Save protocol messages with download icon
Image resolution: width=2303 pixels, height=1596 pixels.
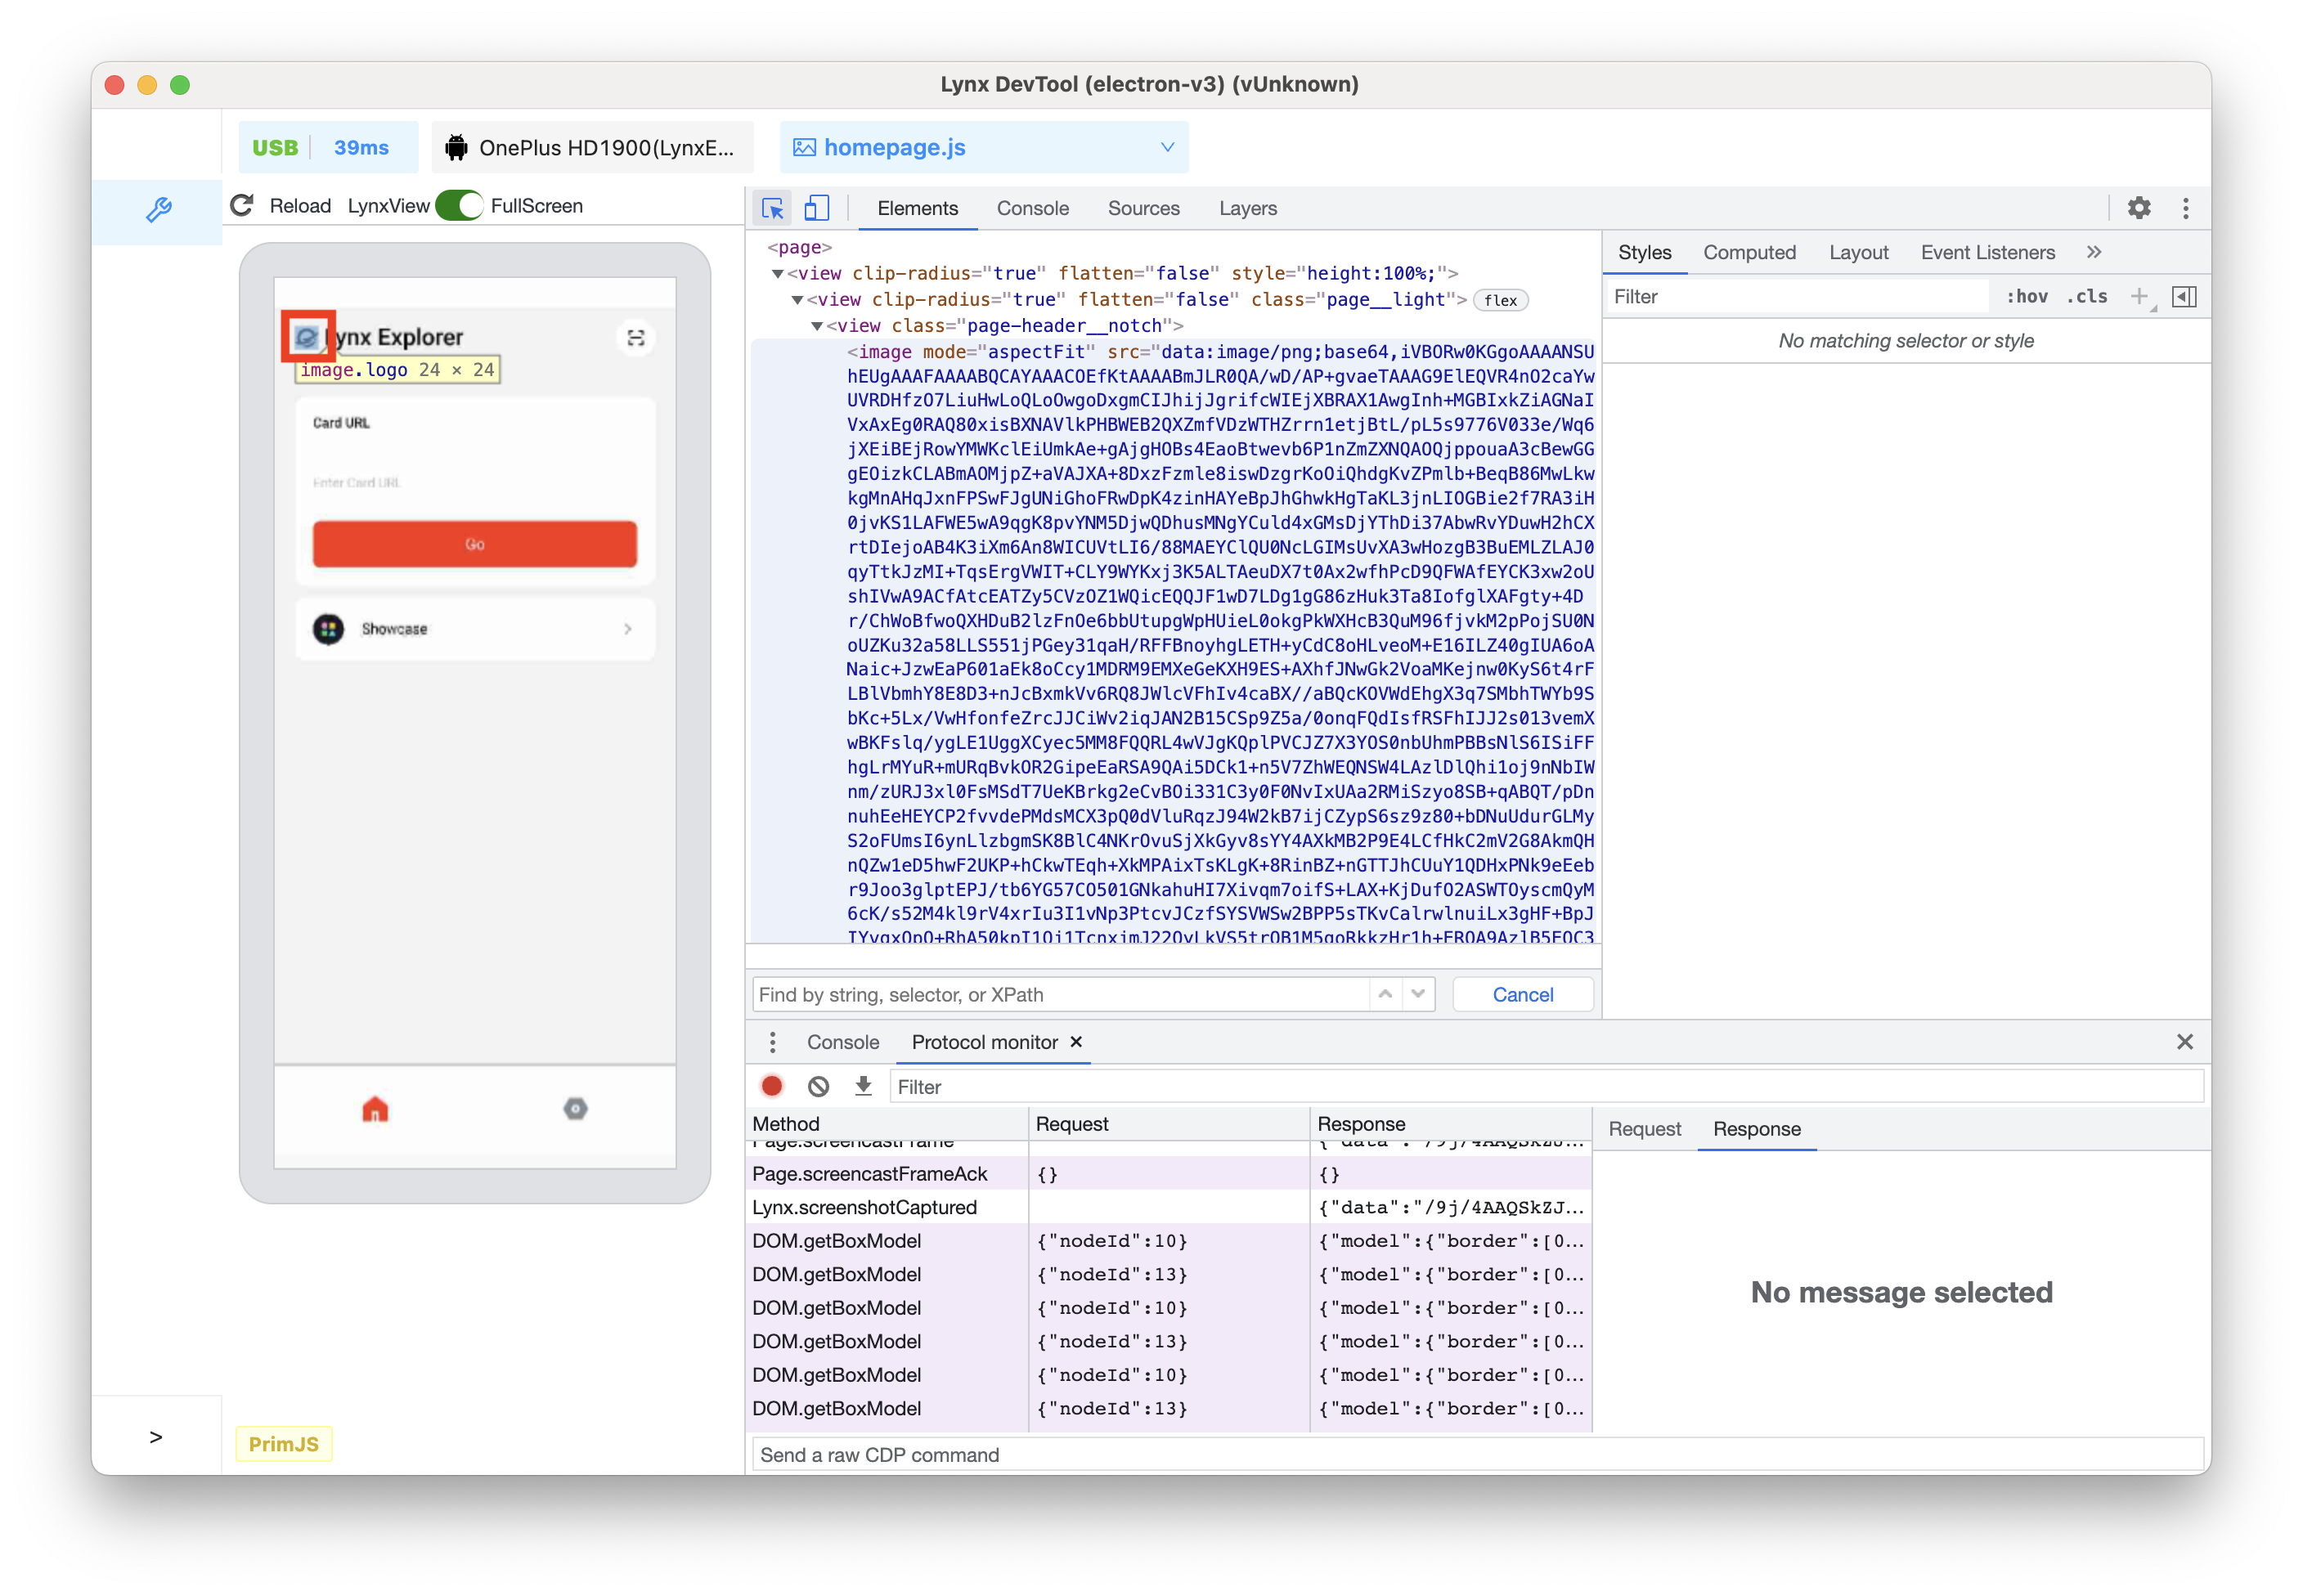click(x=863, y=1087)
